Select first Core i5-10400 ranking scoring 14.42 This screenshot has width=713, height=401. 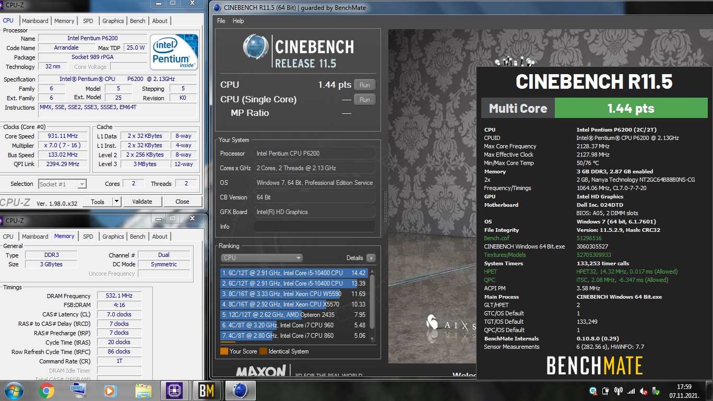(294, 273)
